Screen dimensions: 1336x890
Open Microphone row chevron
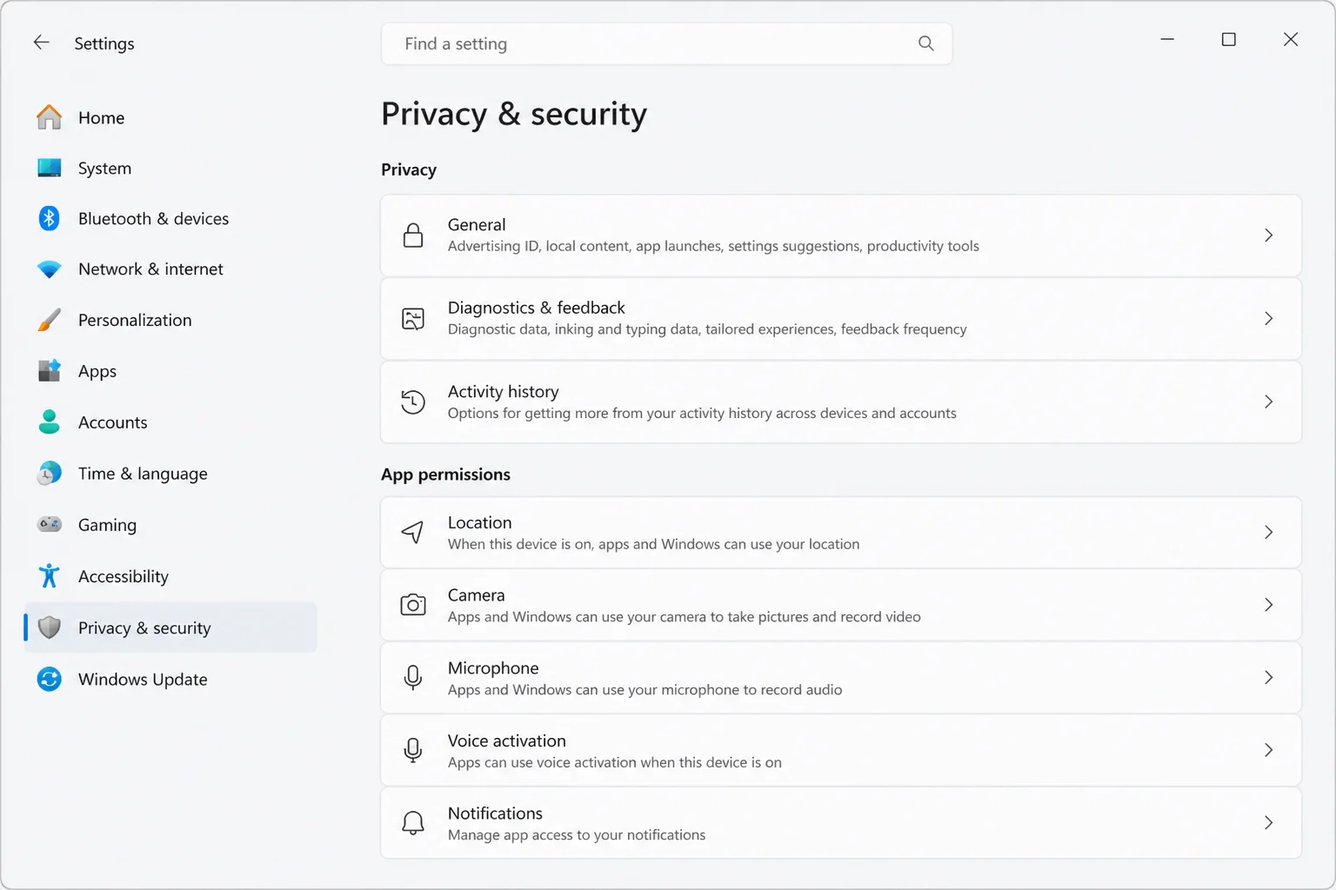click(1268, 678)
